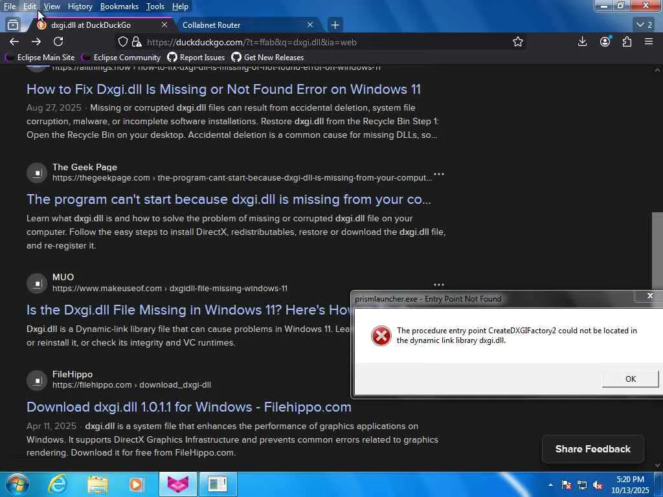Open the Get New Releases bookmark
The height and width of the screenshot is (497, 663).
[267, 58]
